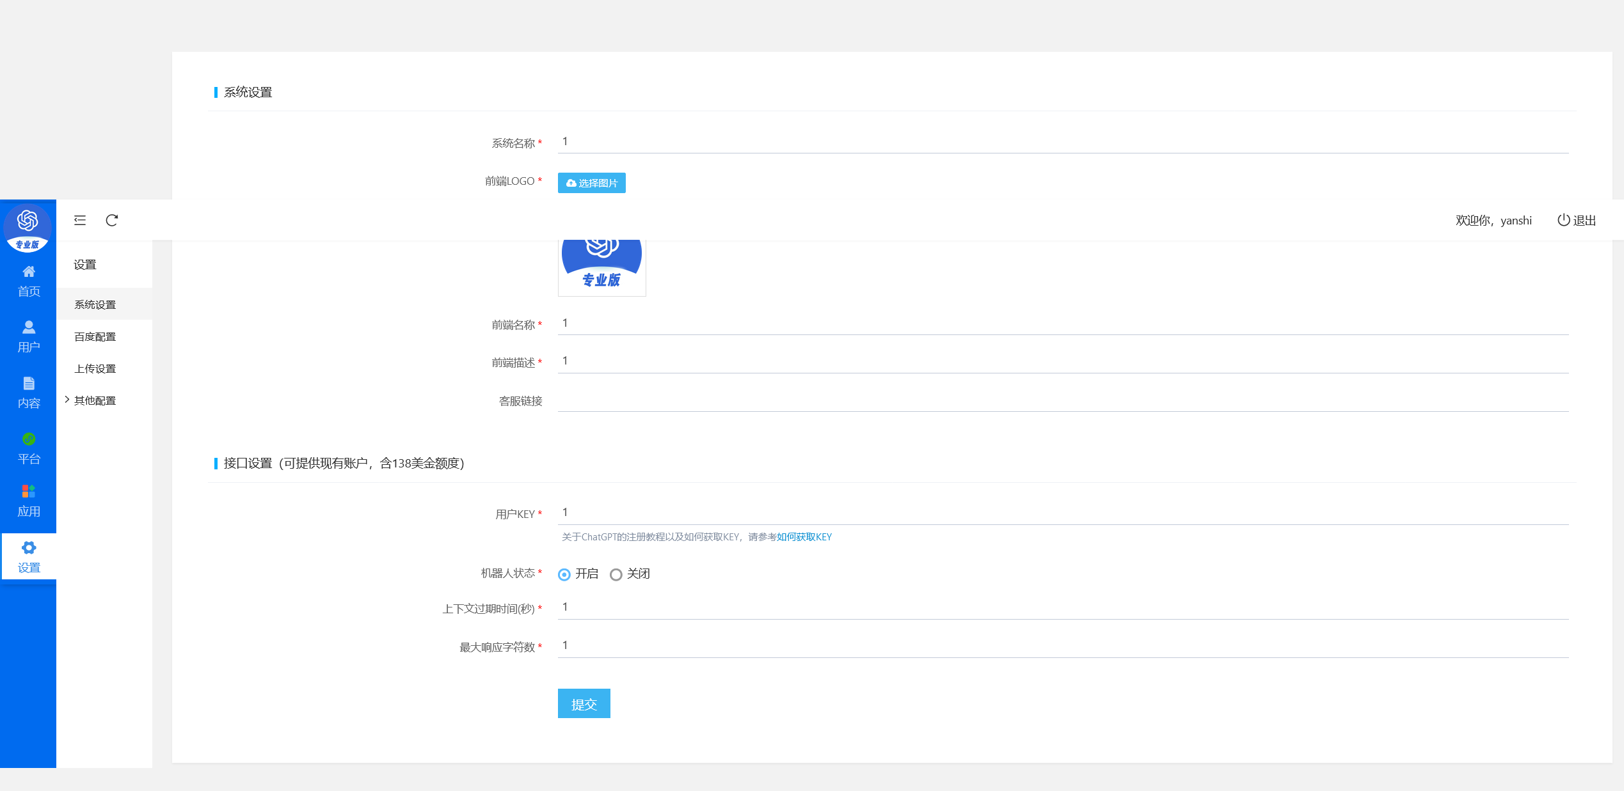Open the 百度配置 menu item

pyautogui.click(x=95, y=337)
